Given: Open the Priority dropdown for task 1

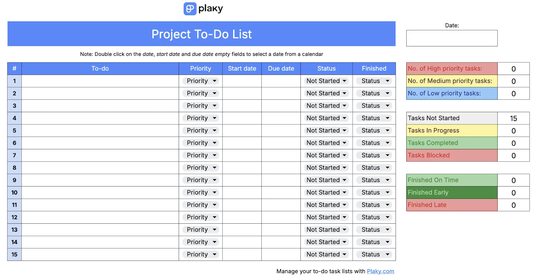Looking at the screenshot, I should pos(200,81).
